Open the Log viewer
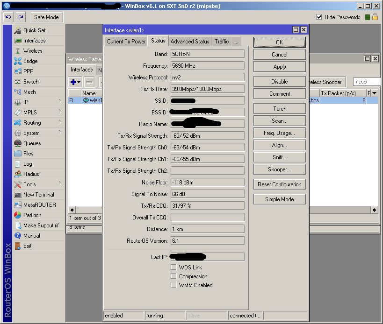The width and height of the screenshot is (383, 324). (x=27, y=164)
